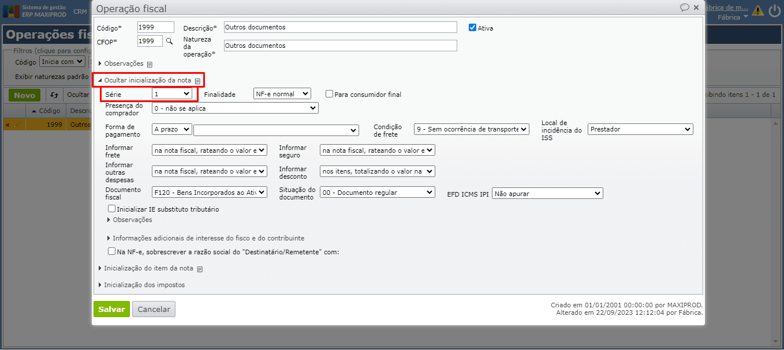Check Para consumidor final
This screenshot has width=784, height=350.
[329, 94]
